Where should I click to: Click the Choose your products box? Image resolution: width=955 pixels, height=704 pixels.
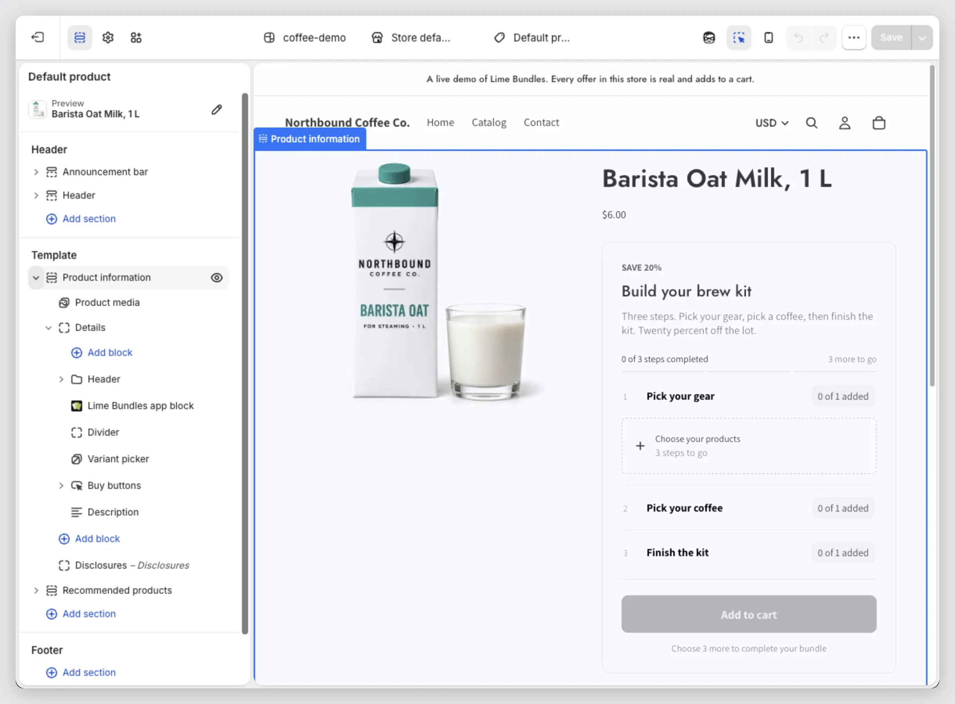749,446
